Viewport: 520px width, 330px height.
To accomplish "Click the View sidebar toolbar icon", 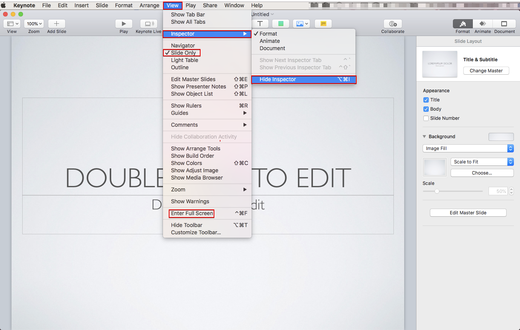I will pos(12,24).
